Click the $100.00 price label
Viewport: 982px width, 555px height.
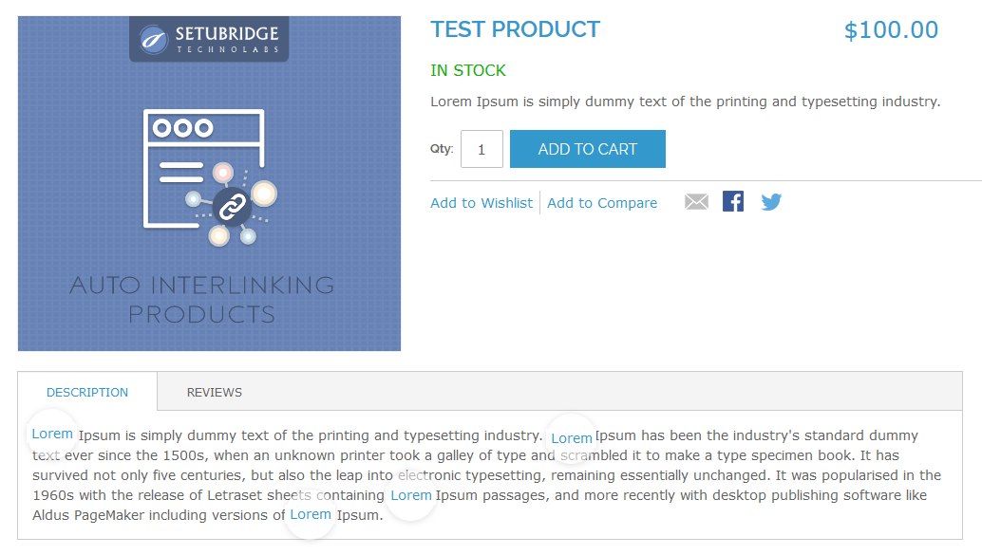pyautogui.click(x=891, y=30)
